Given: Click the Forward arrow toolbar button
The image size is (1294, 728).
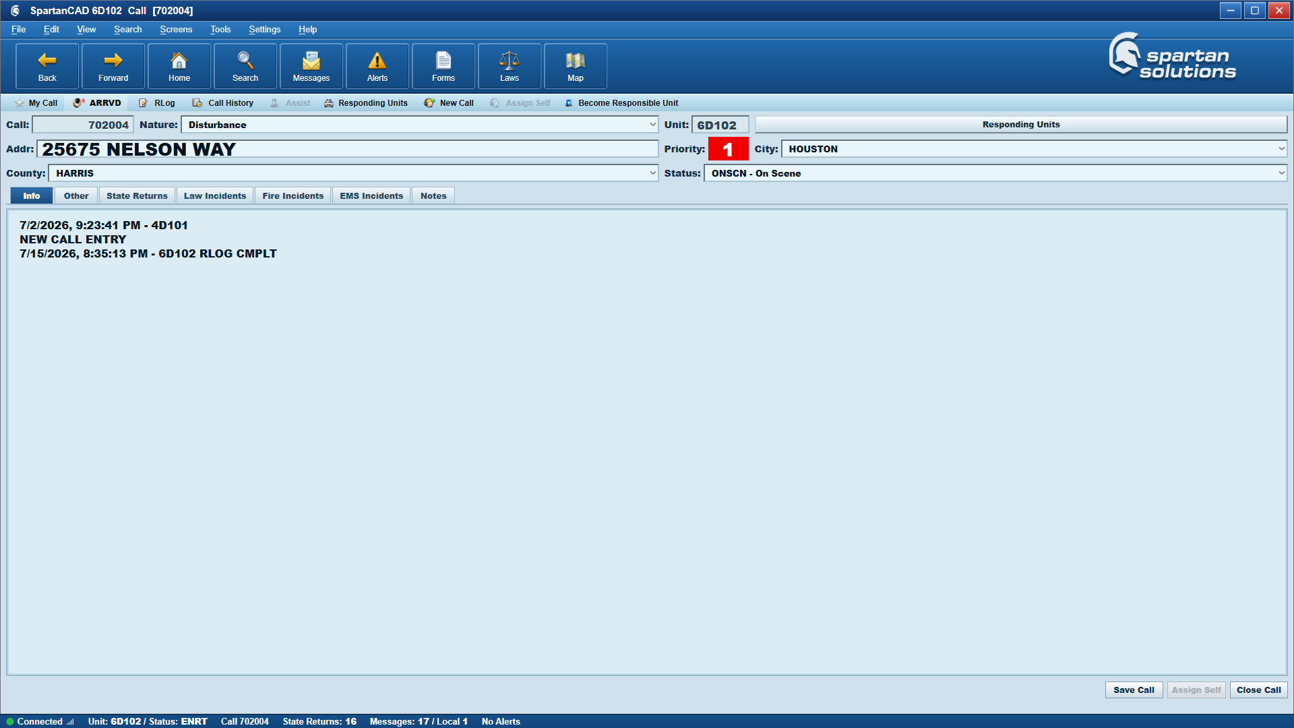Looking at the screenshot, I should (113, 66).
